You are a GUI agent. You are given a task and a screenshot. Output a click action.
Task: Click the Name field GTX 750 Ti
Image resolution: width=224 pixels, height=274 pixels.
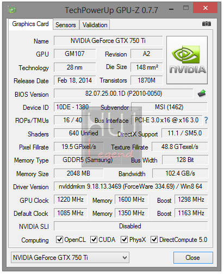(x=108, y=41)
